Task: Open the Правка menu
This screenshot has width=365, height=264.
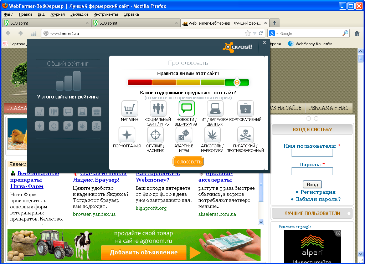Action: (26, 14)
